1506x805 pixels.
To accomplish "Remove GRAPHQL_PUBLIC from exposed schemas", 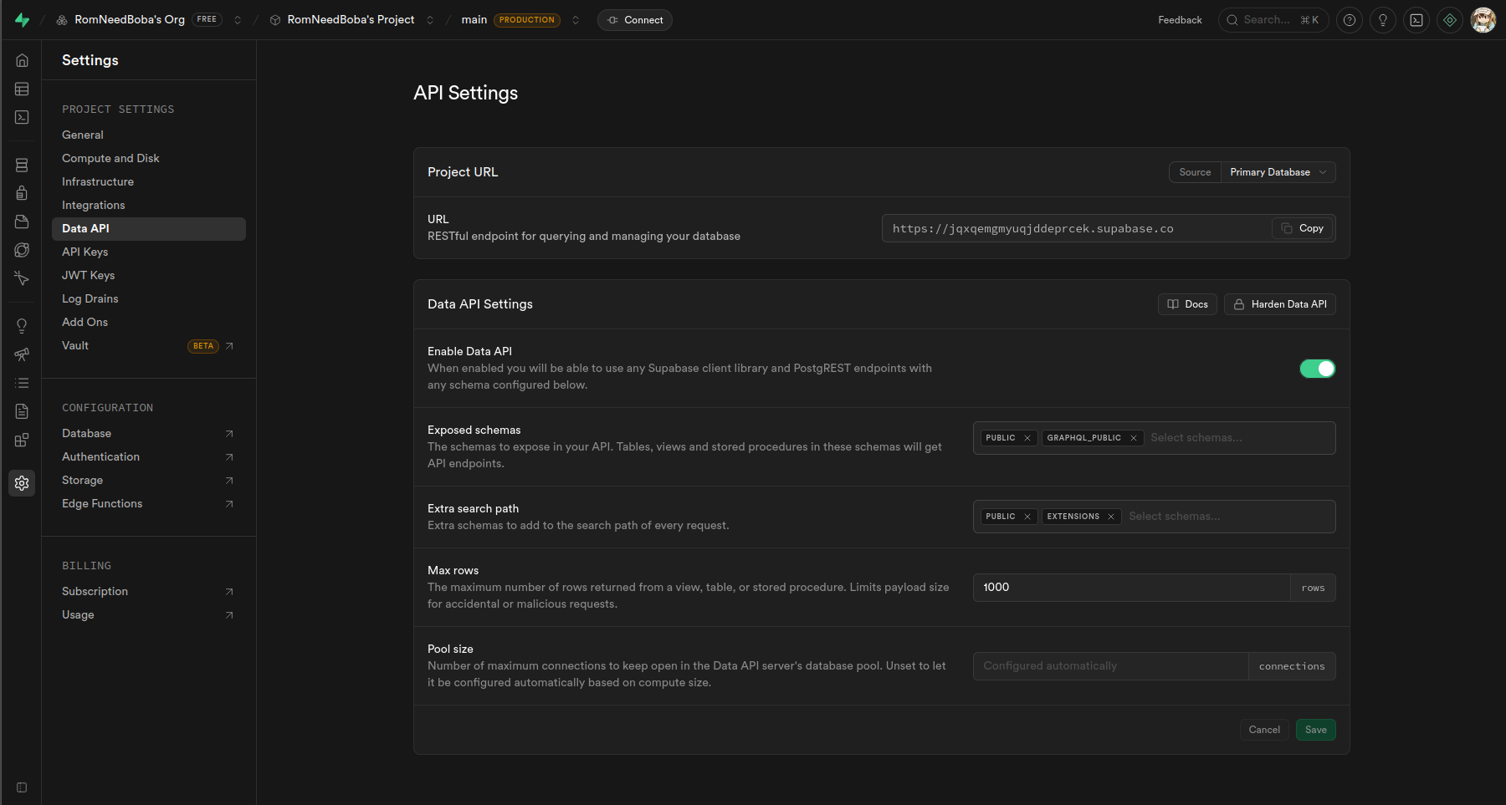I will 1134,438.
